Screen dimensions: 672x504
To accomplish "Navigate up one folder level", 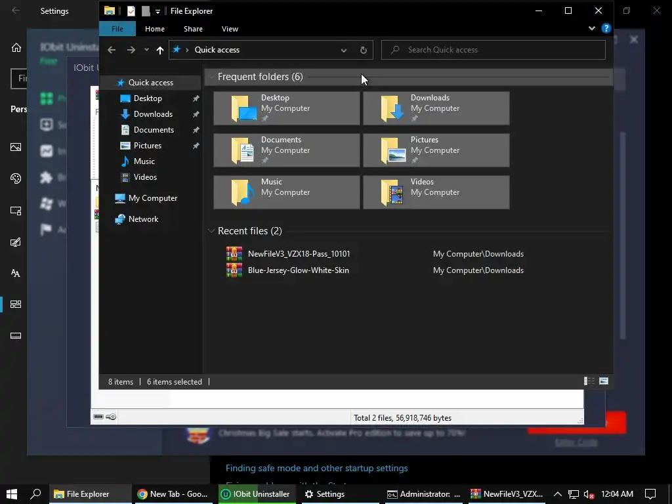I will (x=160, y=50).
